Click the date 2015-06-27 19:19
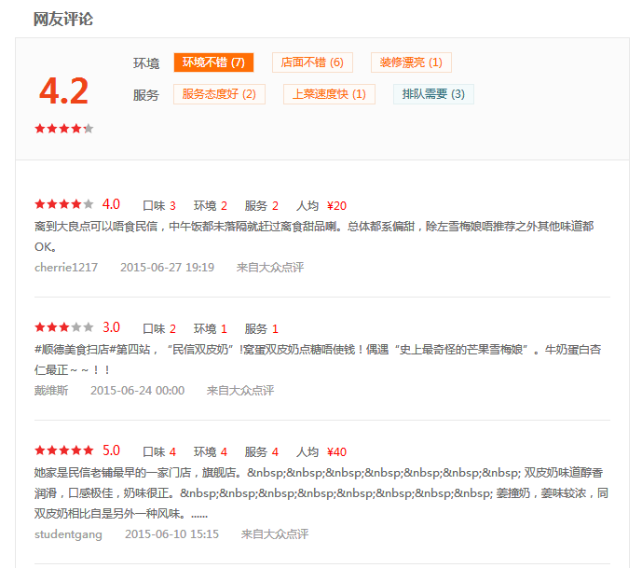 167,267
